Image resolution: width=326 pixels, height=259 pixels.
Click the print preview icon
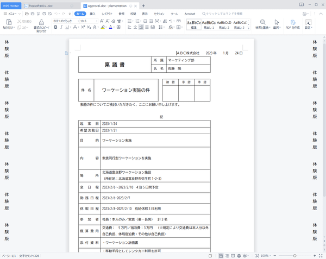click(50, 14)
